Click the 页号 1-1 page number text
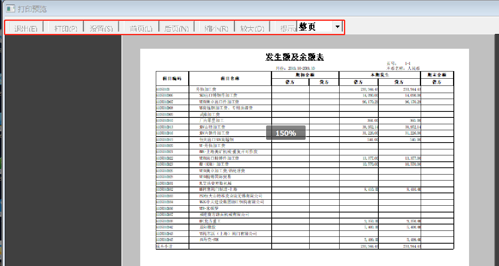The width and height of the screenshot is (499, 266). coord(398,64)
